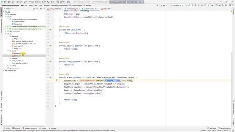Click the locate target icon in Project panel
The image size is (235, 132).
[x=34, y=9]
